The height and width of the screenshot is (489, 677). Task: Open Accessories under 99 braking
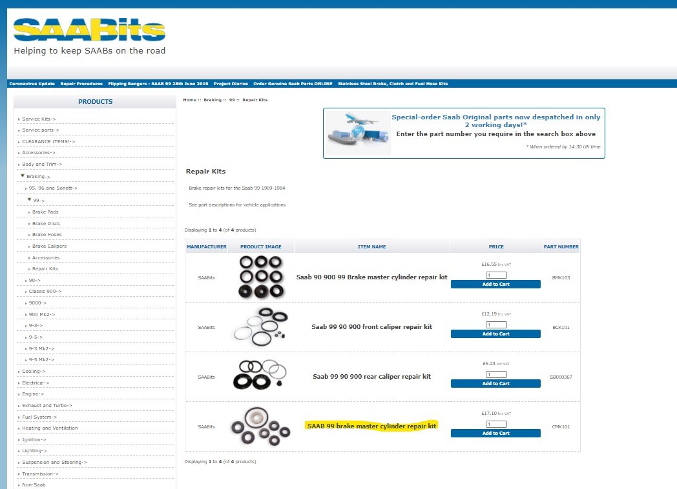point(46,258)
